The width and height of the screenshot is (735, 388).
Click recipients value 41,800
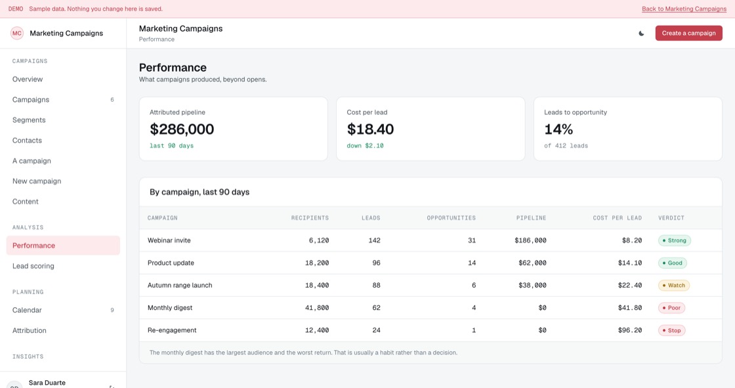pyautogui.click(x=317, y=308)
